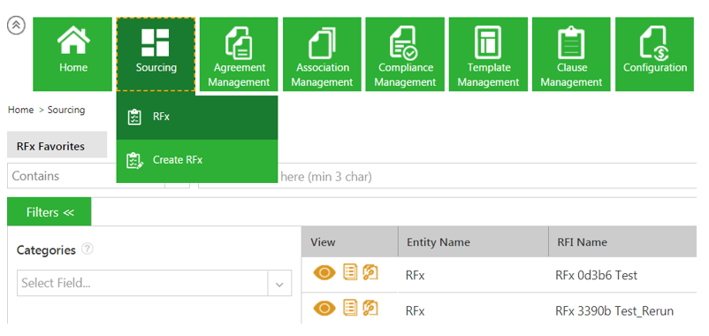Open Compliance Management tile

click(x=405, y=54)
